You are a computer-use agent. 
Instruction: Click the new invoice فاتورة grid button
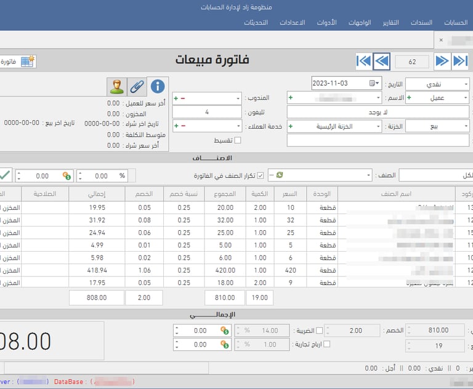click(18, 62)
